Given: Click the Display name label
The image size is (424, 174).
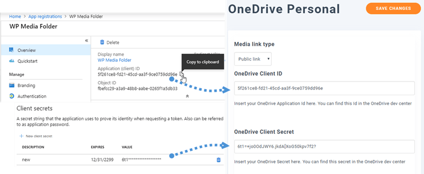Looking at the screenshot, I should tap(111, 55).
